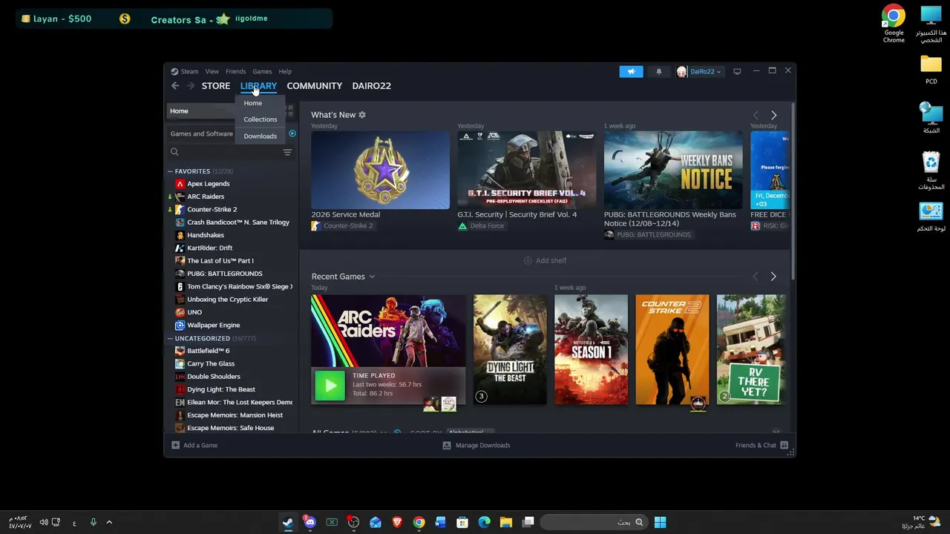The width and height of the screenshot is (950, 534).
Task: Click the Friends & Chat icon
Action: click(x=784, y=445)
